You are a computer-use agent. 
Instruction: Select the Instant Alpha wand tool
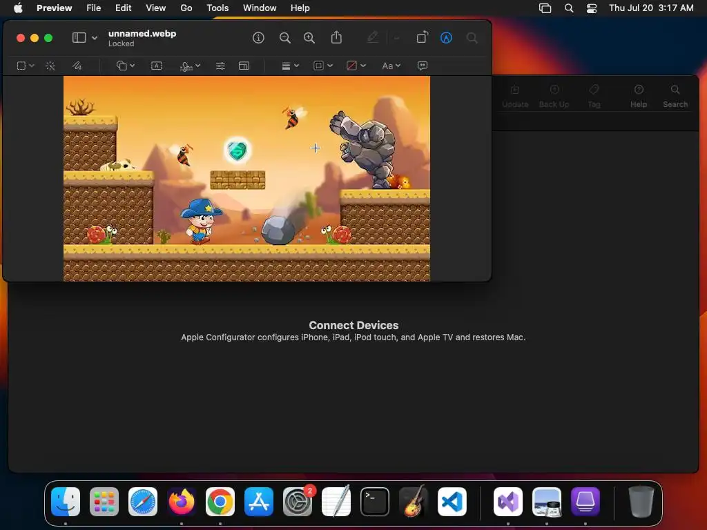pos(50,66)
